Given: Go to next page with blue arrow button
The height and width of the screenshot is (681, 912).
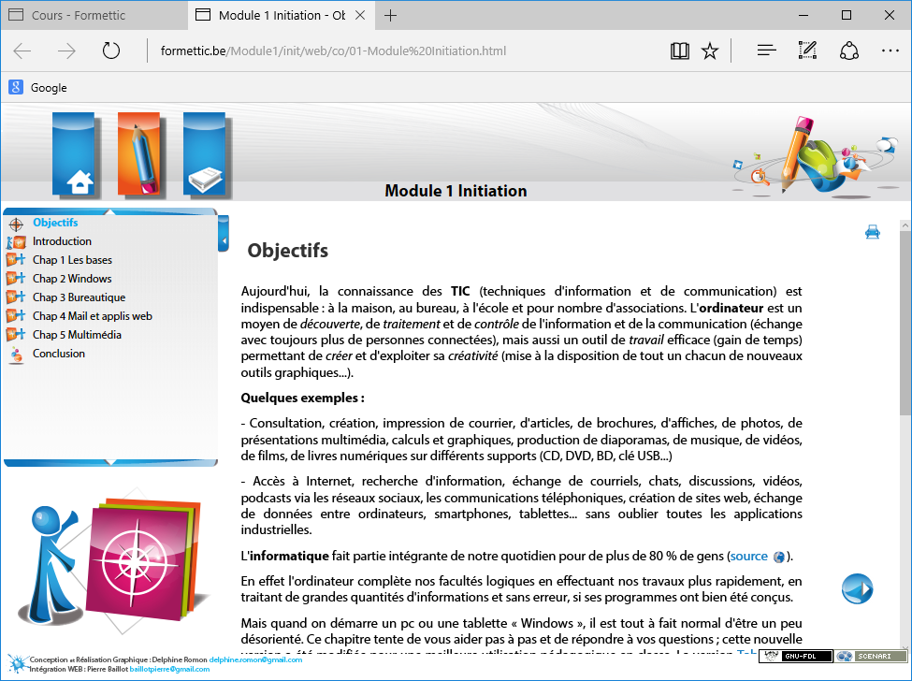Looking at the screenshot, I should [858, 588].
